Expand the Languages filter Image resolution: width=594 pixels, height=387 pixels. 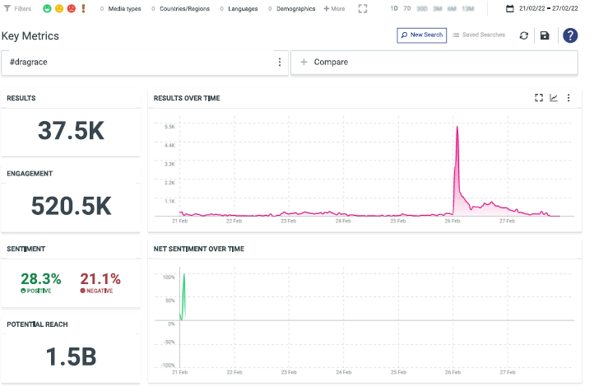point(243,9)
